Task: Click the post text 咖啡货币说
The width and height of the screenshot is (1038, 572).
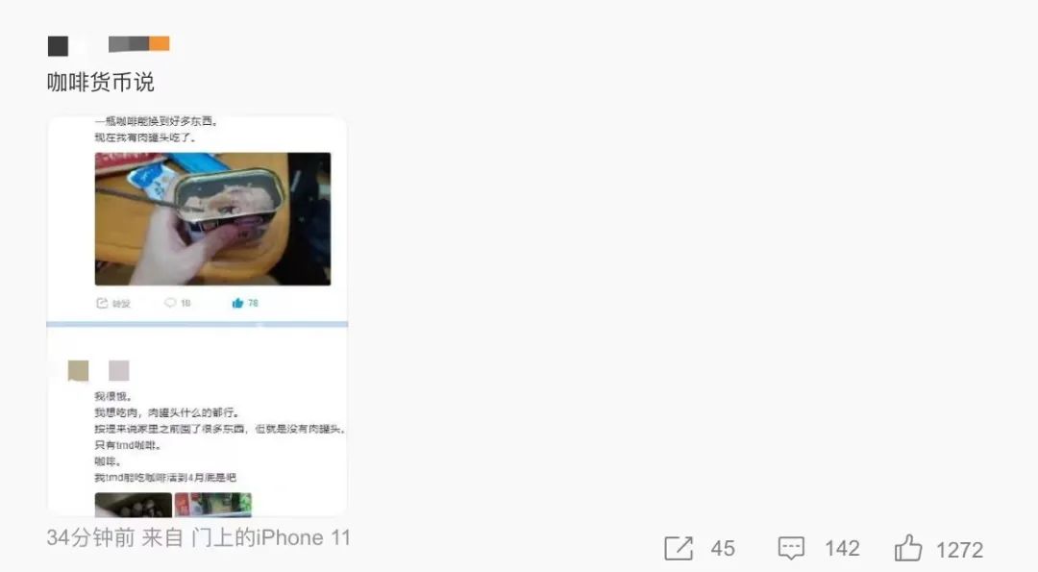Action: pyautogui.click(x=101, y=82)
